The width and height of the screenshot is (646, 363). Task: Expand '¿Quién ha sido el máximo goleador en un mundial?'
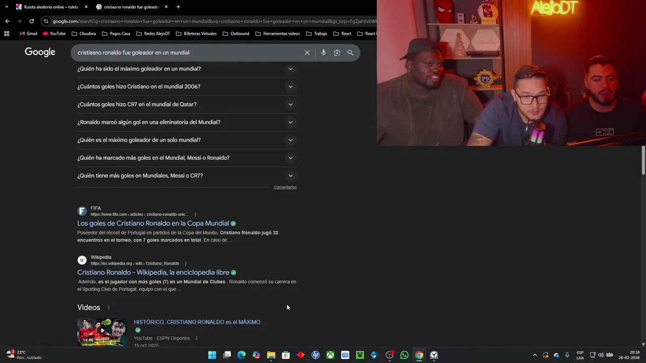click(x=187, y=69)
